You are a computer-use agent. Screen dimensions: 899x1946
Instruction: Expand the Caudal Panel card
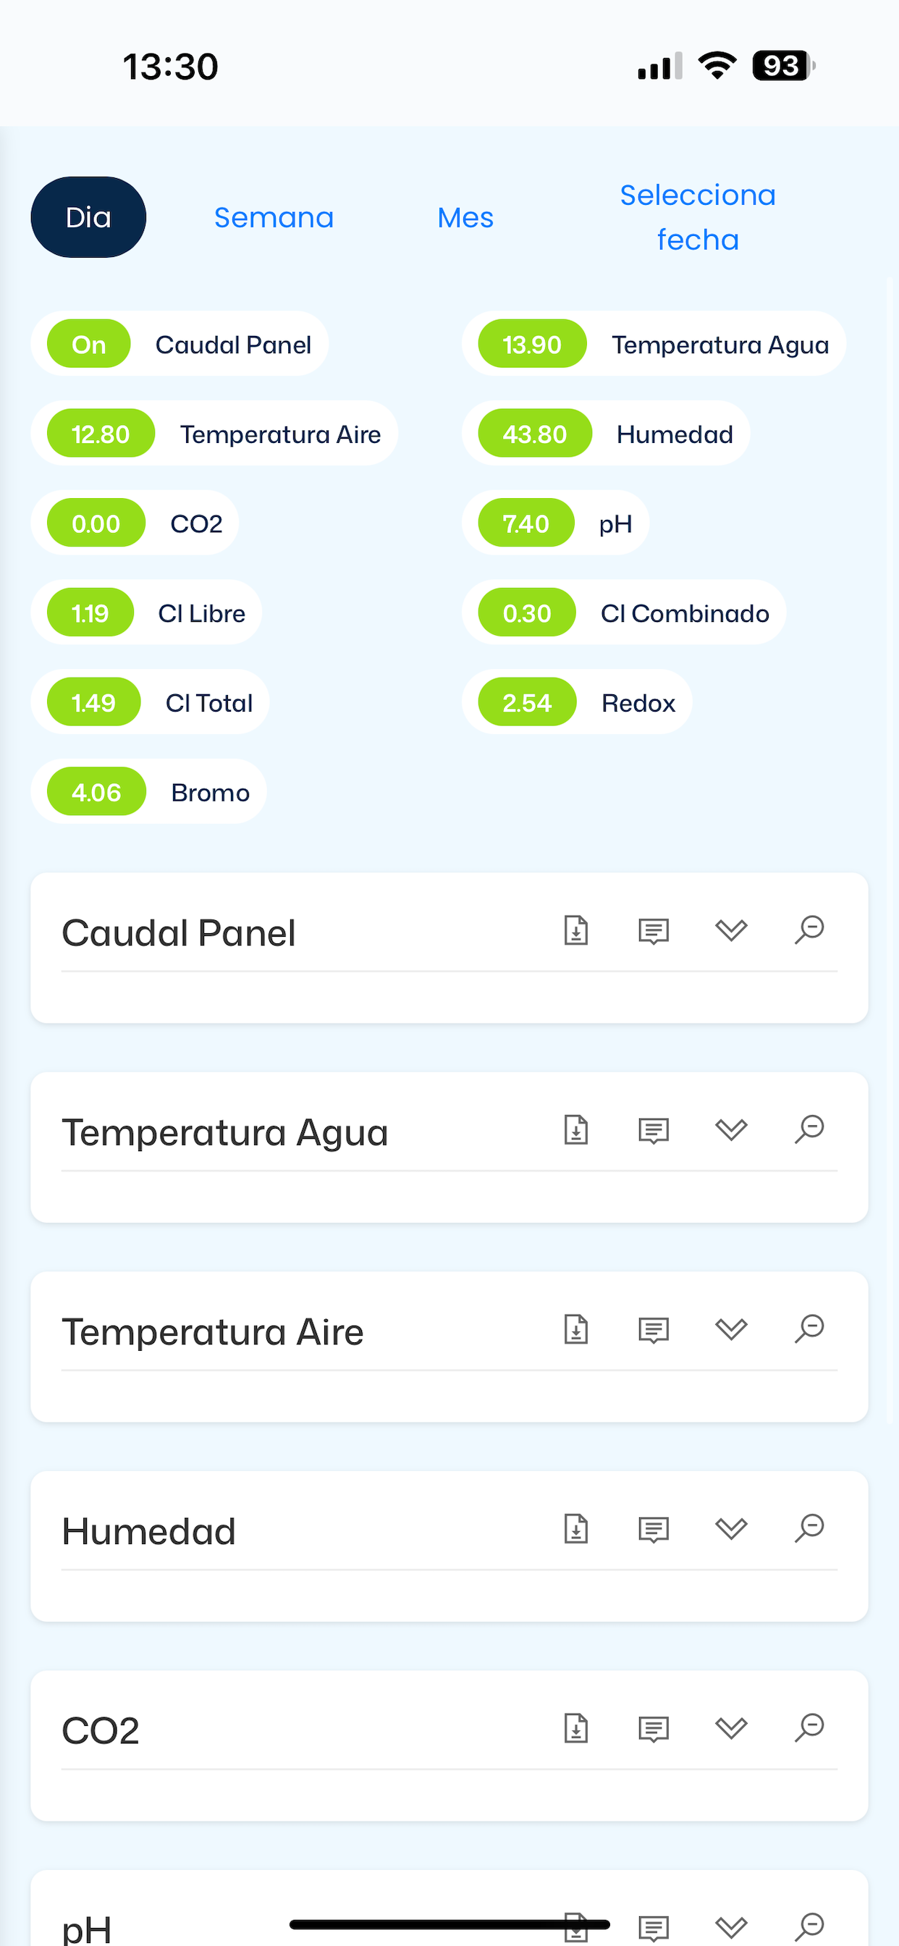click(730, 931)
